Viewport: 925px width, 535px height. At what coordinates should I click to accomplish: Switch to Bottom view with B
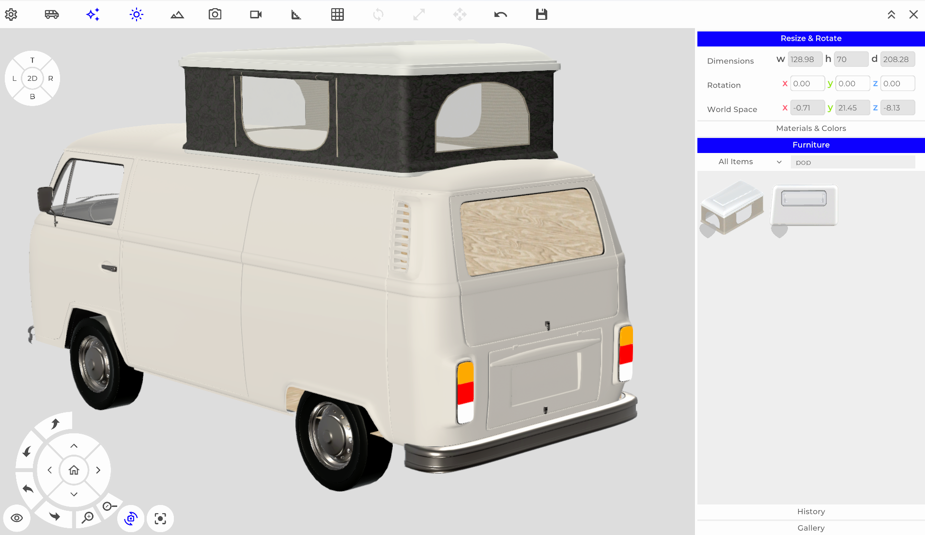32,96
